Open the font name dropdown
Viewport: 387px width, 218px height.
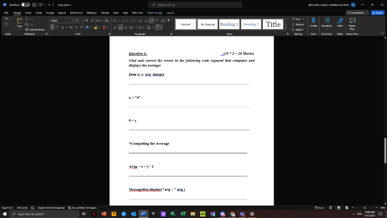click(73, 20)
